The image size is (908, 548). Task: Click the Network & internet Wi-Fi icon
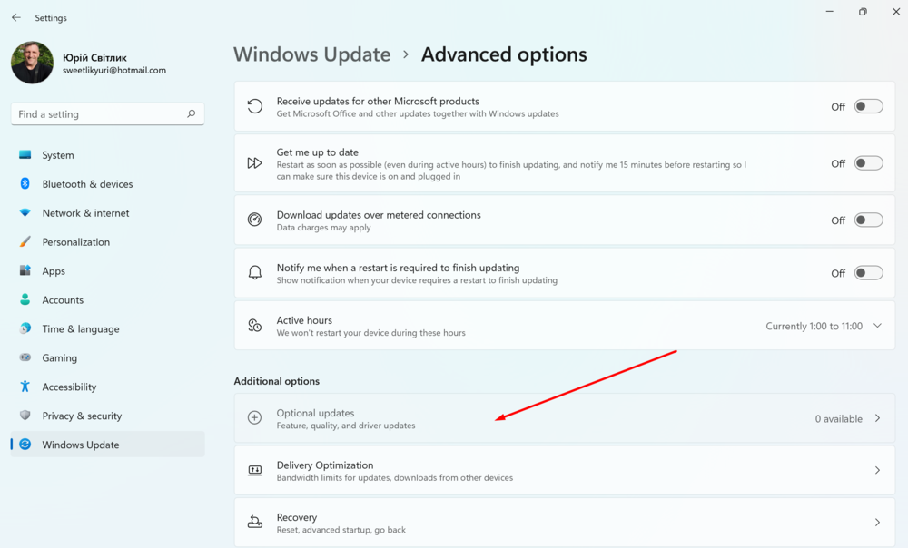click(25, 213)
